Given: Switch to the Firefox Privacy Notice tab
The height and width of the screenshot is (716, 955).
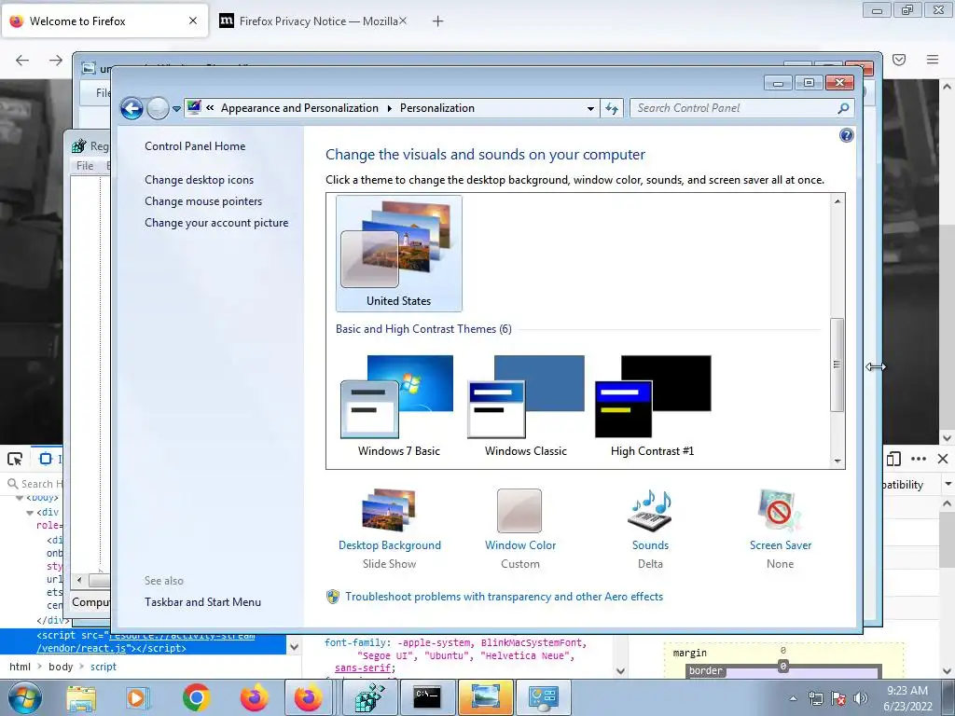Looking at the screenshot, I should click(312, 21).
